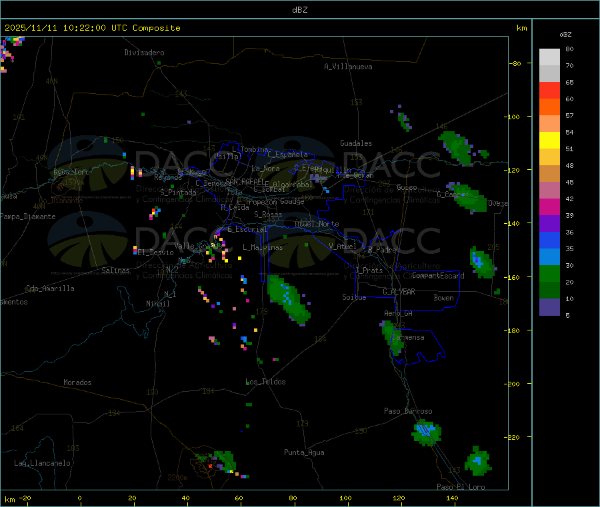Screen dimensions: 600x507
Task: Click the Valle_Grande label
Action: pyautogui.click(x=198, y=246)
